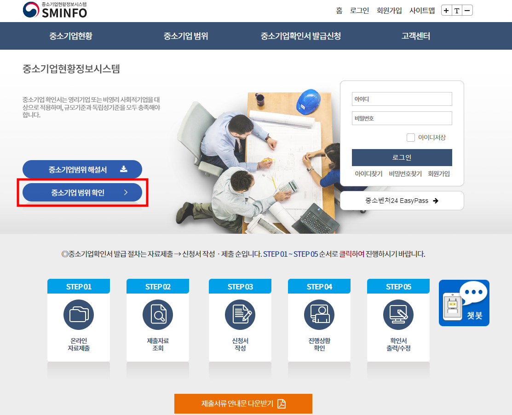Click the arrow icon next to EasyPass

click(x=436, y=201)
